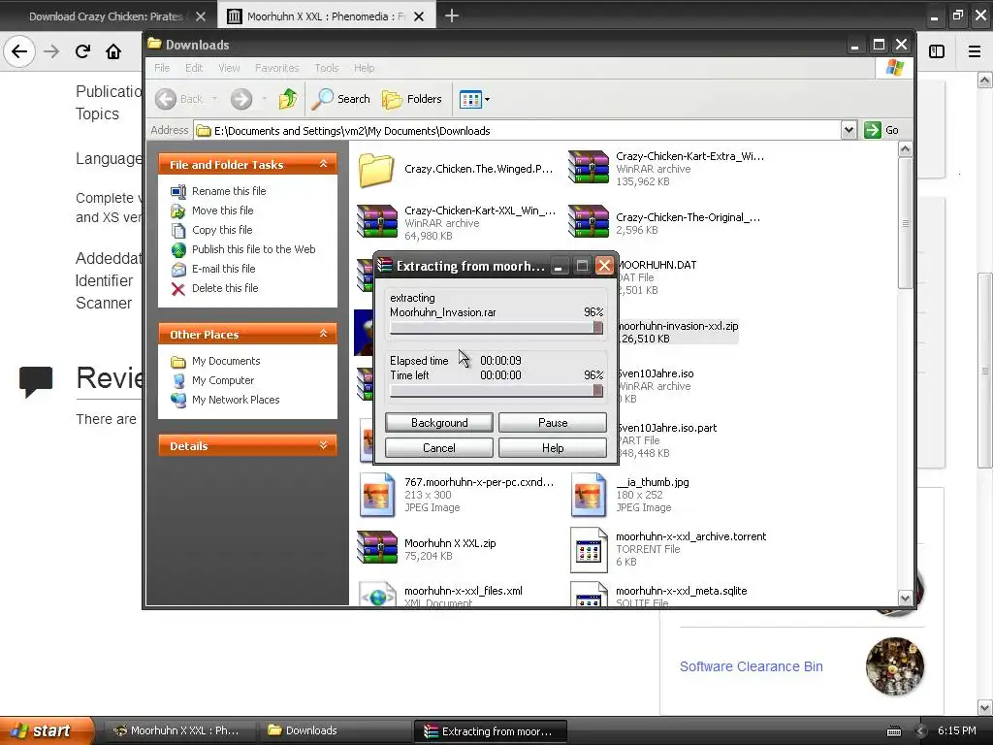993x745 pixels.
Task: Click Move this file
Action: (222, 211)
